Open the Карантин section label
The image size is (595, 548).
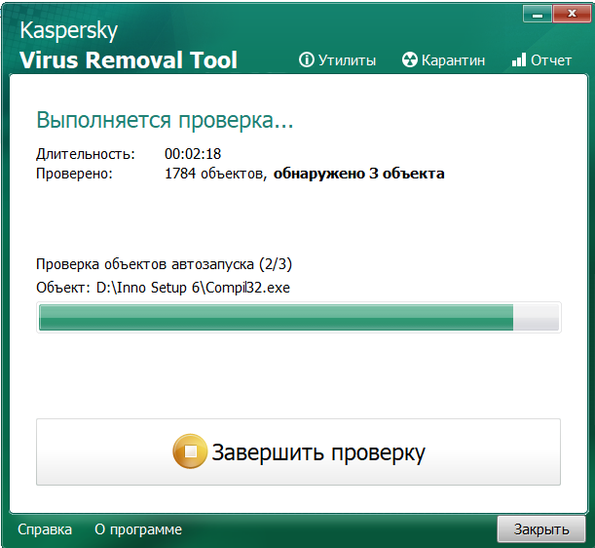click(453, 60)
